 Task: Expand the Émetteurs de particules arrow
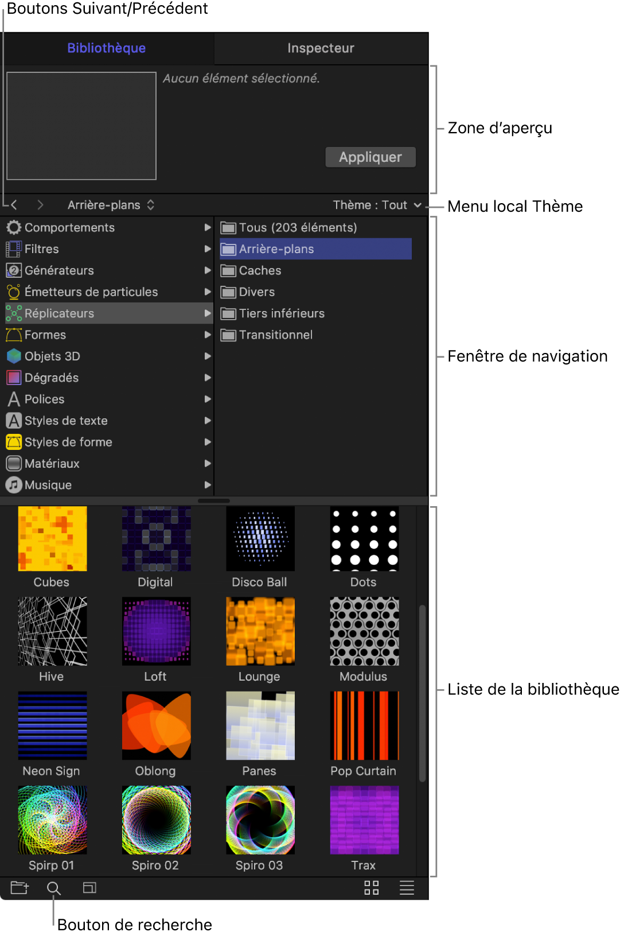208,292
